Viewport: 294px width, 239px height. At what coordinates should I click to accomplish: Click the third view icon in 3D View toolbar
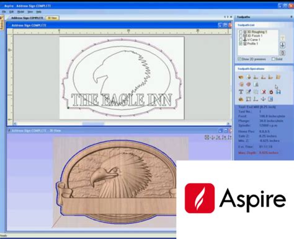(x=218, y=137)
